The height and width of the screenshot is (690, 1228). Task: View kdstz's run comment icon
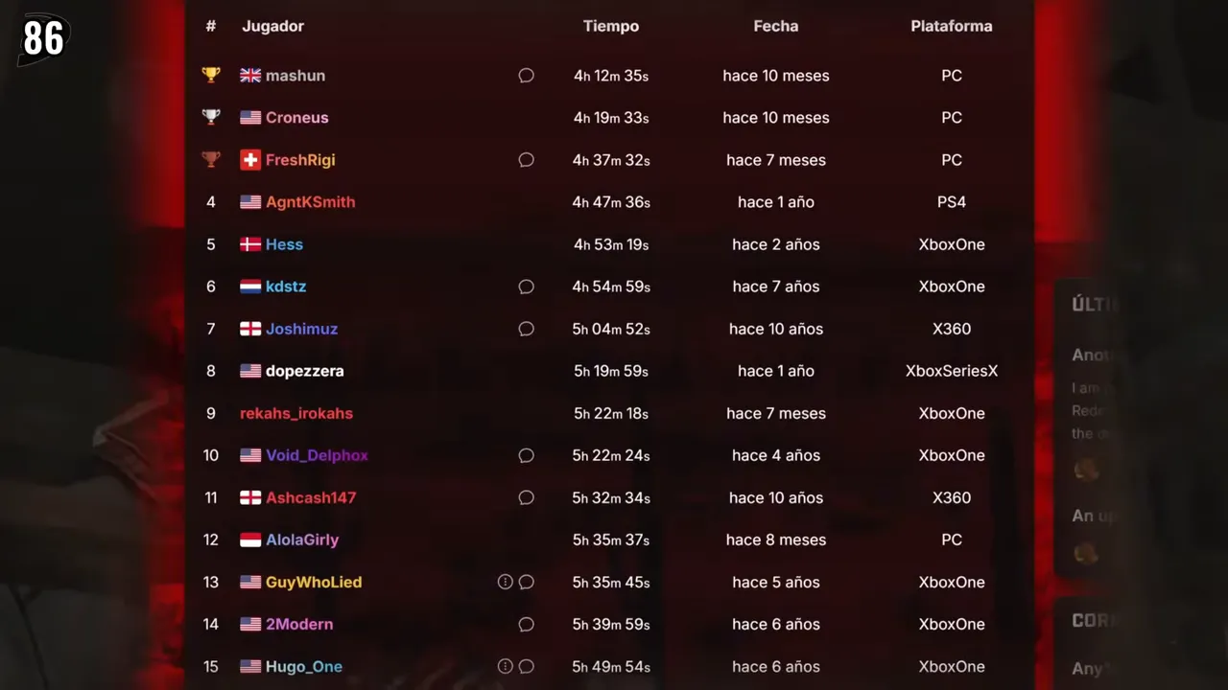point(526,287)
